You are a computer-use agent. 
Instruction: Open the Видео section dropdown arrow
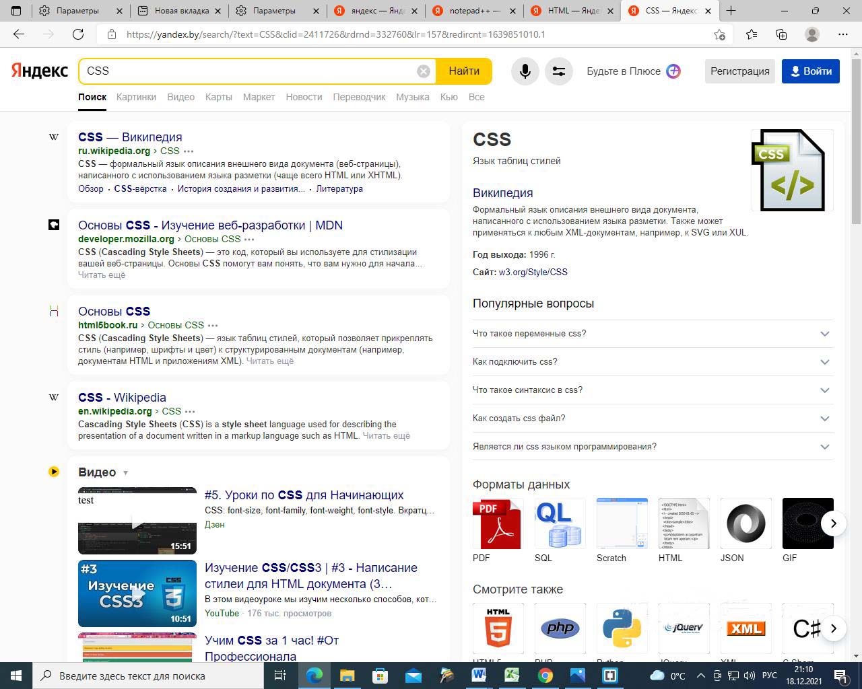click(125, 473)
